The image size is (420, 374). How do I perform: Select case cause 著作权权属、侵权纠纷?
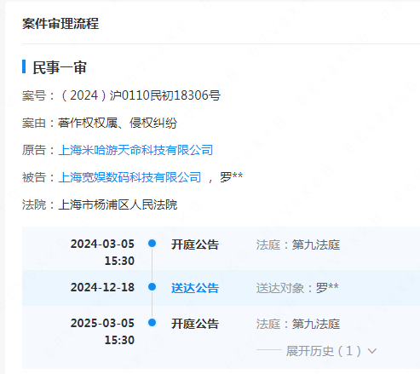tap(118, 123)
